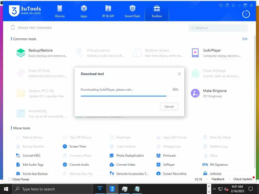Launch the 3uAirPlayer tool icon

tap(195, 53)
